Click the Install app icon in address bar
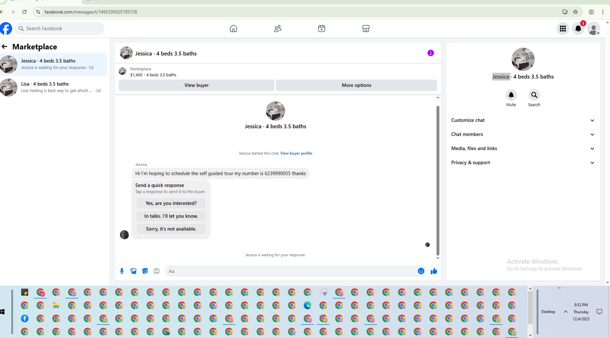Viewport: 610px width, 338px height. pos(565,12)
